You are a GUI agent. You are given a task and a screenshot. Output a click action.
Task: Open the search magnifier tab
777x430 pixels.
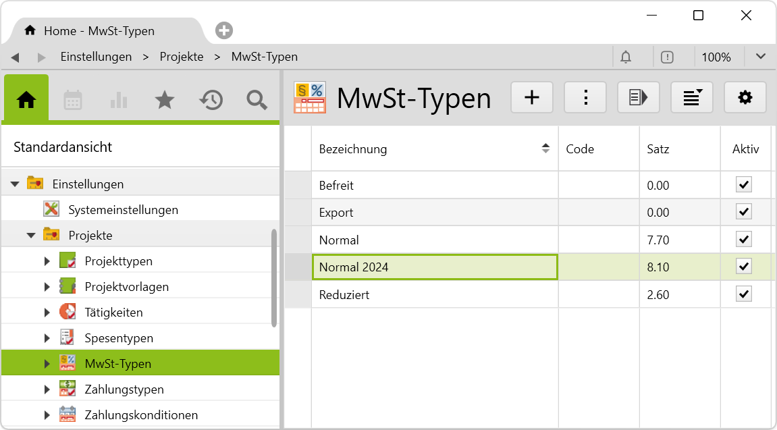pos(257,100)
